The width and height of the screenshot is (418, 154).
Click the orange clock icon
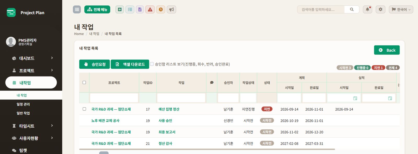coord(161,9)
